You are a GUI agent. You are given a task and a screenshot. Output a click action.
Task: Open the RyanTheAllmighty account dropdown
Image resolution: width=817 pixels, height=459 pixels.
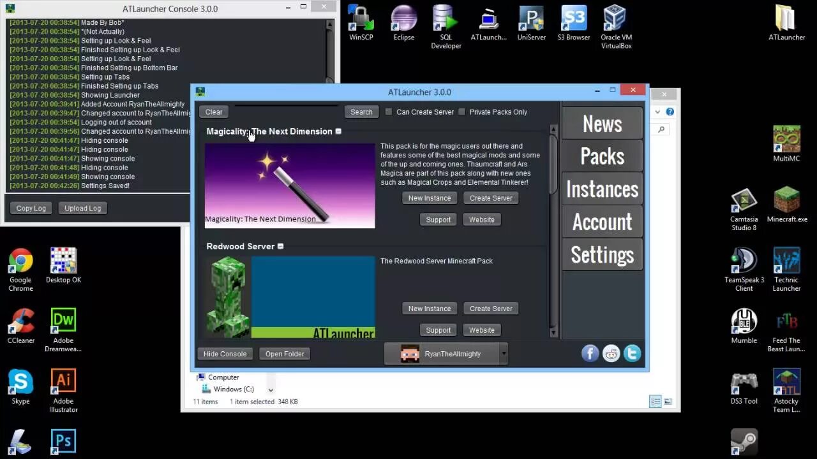[x=504, y=353]
